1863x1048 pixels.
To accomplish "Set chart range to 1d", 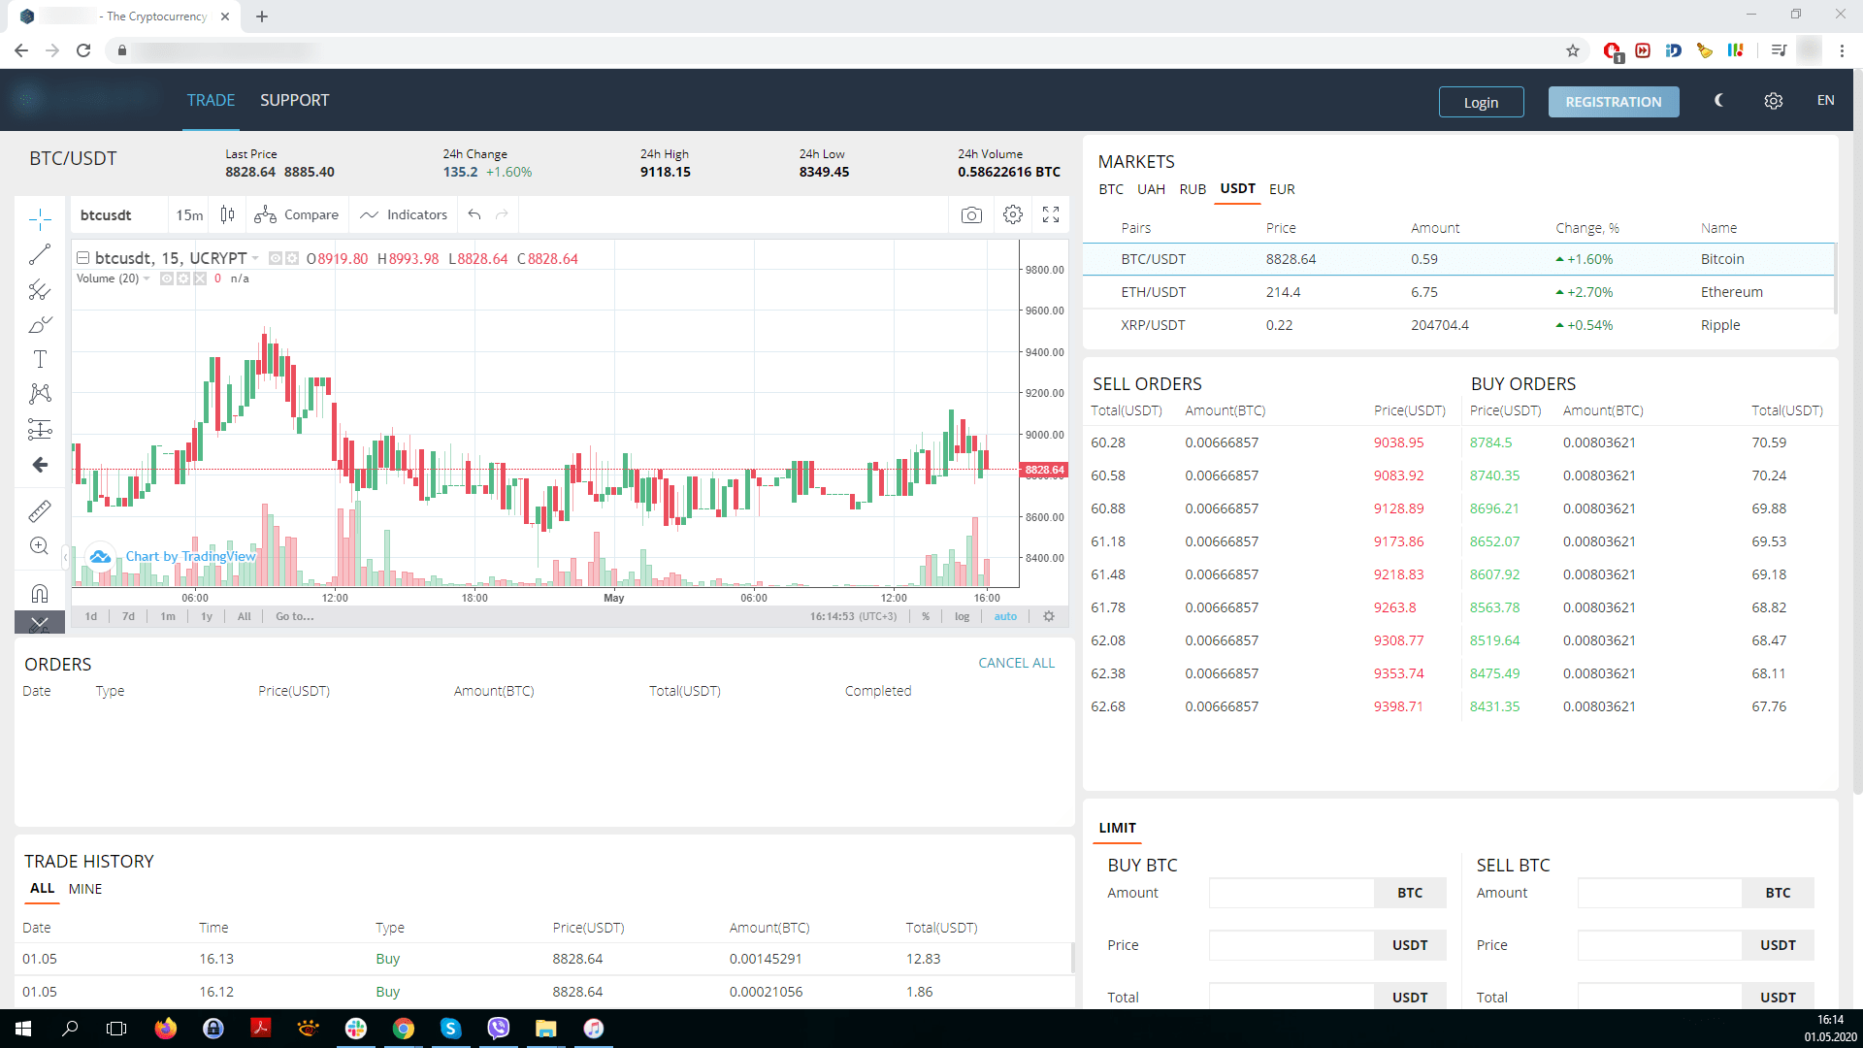I will 91,616.
